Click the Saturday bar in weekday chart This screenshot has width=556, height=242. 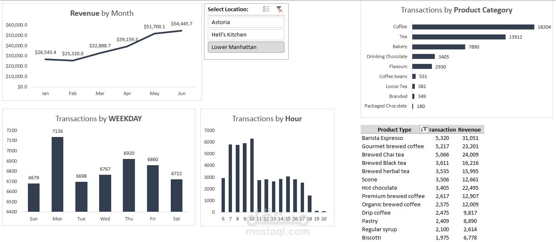[177, 196]
